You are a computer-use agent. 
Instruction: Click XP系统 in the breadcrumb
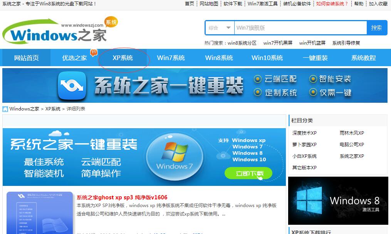point(53,109)
